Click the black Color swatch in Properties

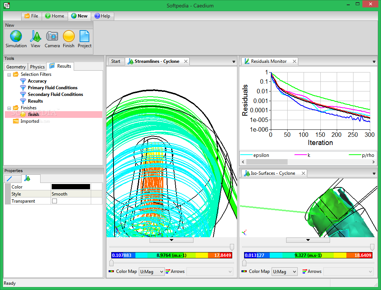coord(71,187)
